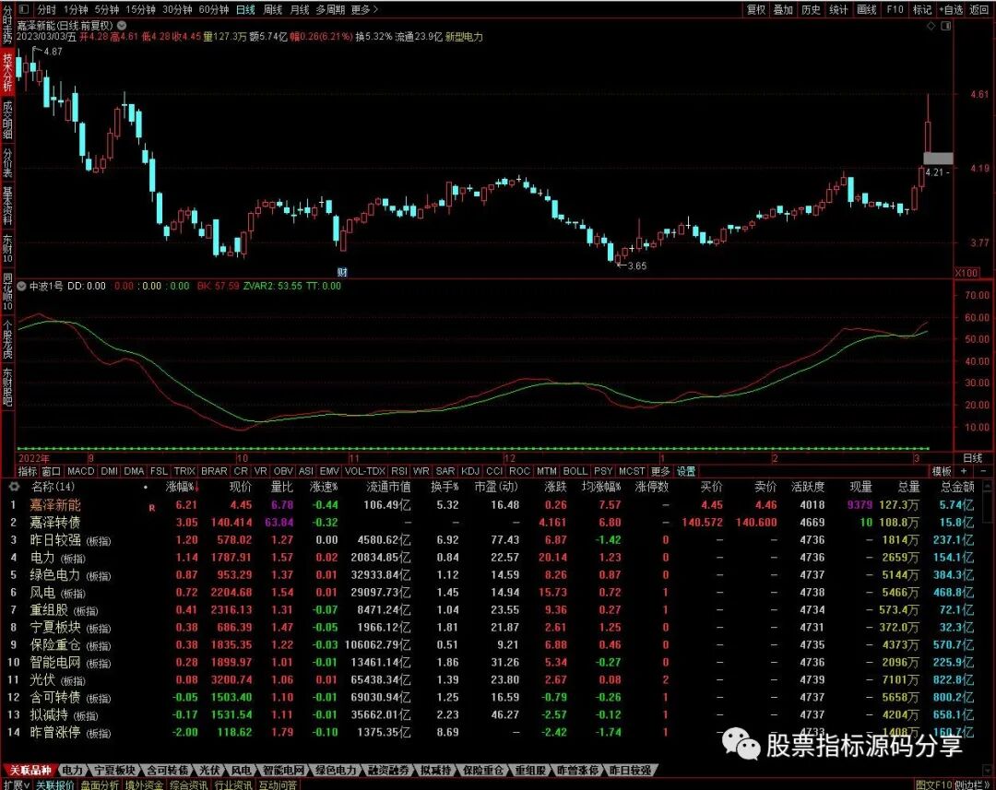Click the 窗口 button in indicator bar
This screenshot has height=790, width=996.
(x=51, y=471)
